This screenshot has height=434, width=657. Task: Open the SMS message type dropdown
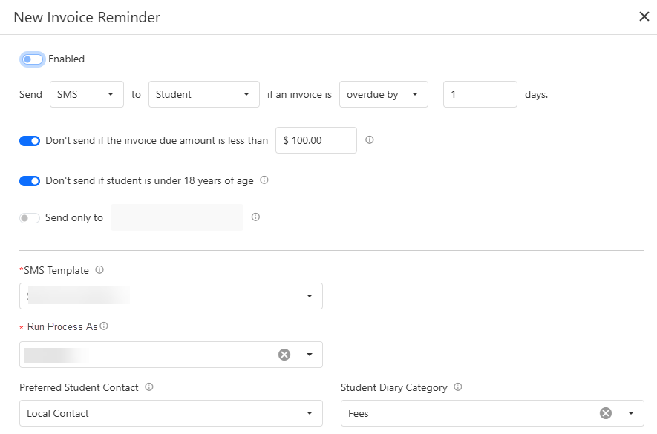86,95
